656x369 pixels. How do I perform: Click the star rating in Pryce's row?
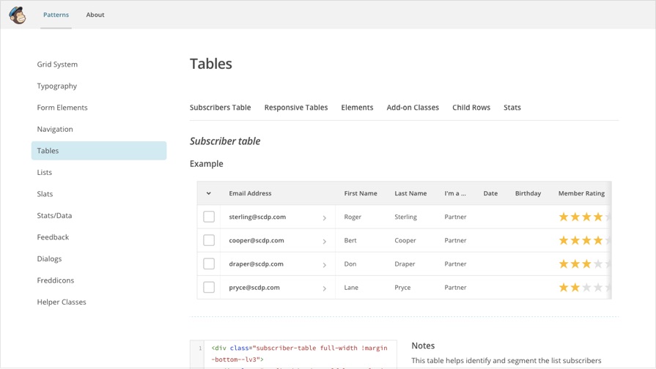[584, 288]
